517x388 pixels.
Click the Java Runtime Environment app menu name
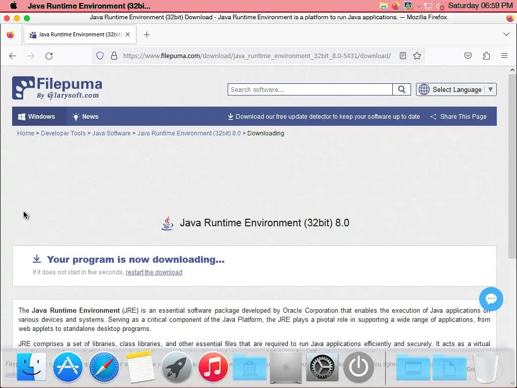pos(89,6)
